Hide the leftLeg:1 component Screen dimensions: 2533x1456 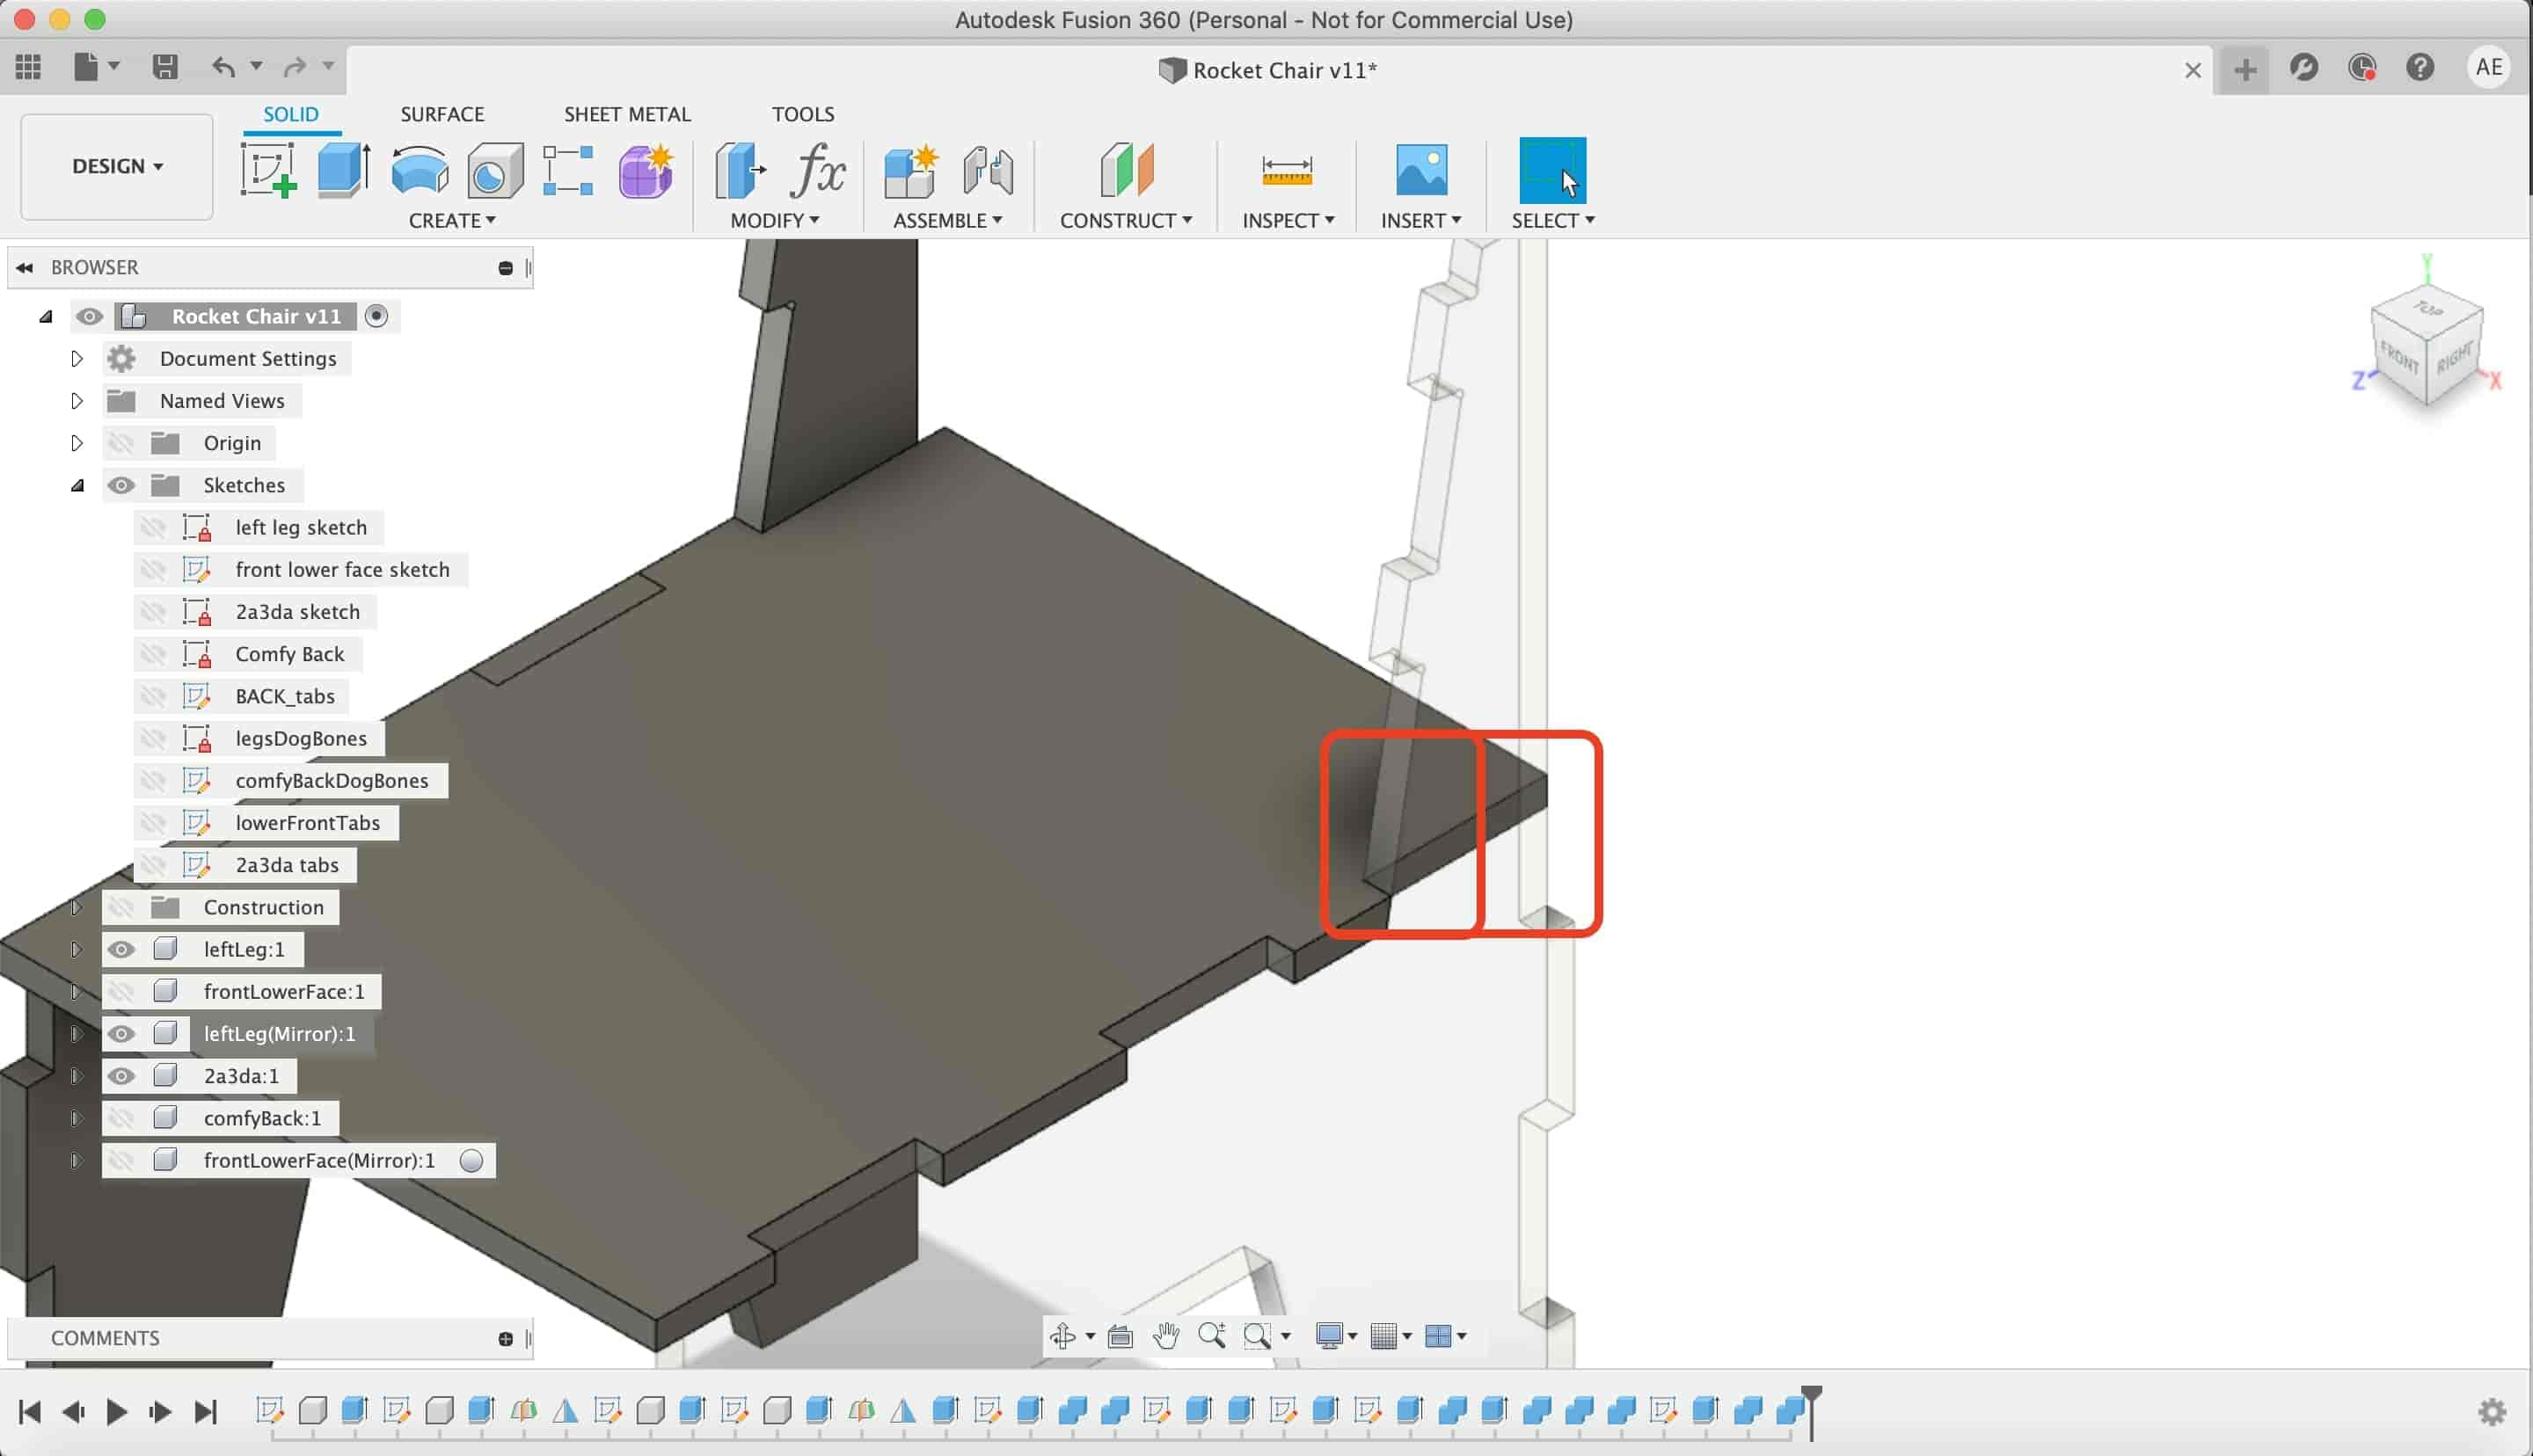(x=121, y=949)
